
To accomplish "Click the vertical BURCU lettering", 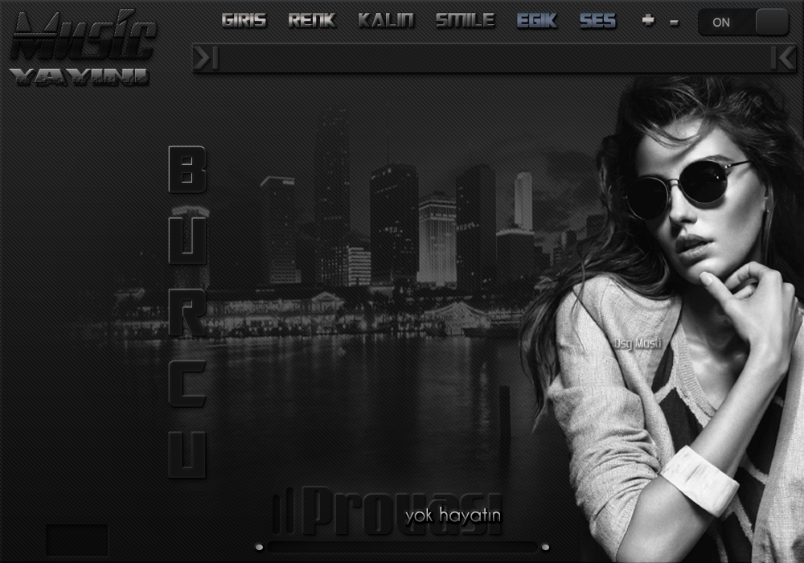I will [x=187, y=312].
